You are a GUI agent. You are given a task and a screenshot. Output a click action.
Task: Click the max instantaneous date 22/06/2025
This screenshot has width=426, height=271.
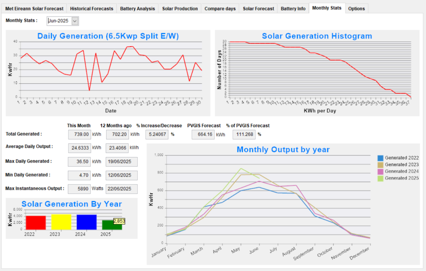(122, 189)
